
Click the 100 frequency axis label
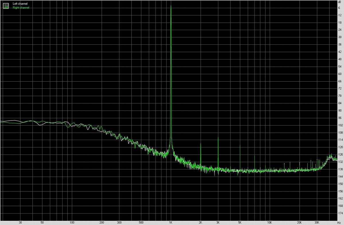coord(72,222)
